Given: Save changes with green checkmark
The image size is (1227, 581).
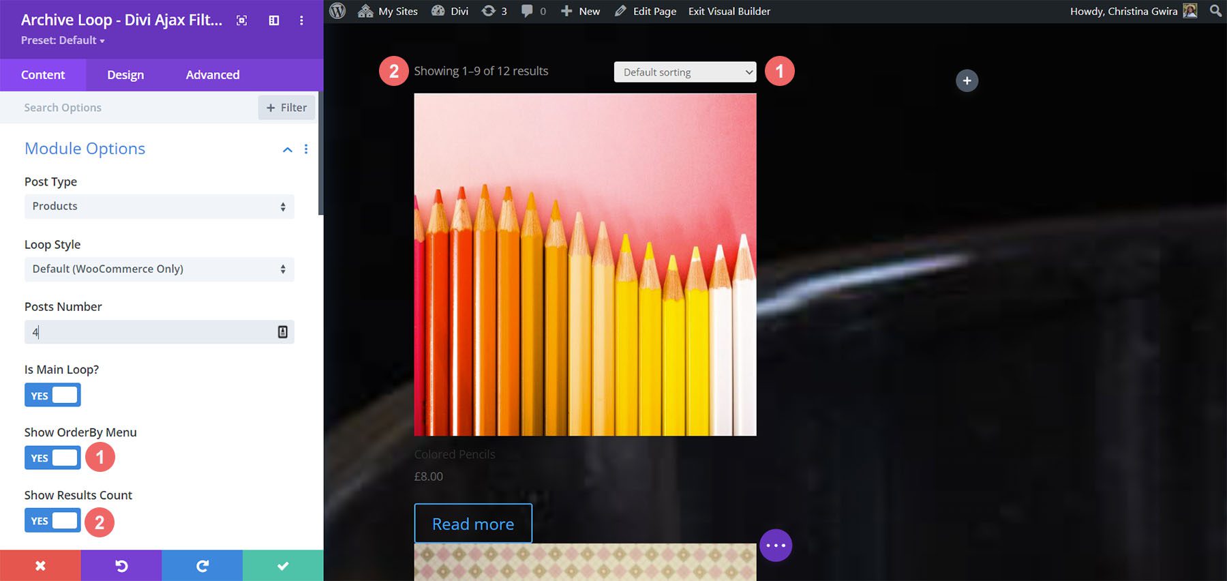Looking at the screenshot, I should click(283, 566).
